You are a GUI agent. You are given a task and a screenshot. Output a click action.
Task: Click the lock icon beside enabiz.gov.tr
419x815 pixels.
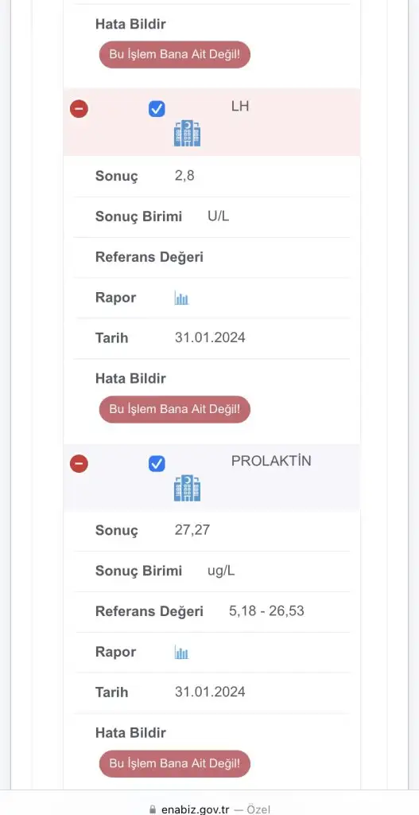[x=153, y=809]
